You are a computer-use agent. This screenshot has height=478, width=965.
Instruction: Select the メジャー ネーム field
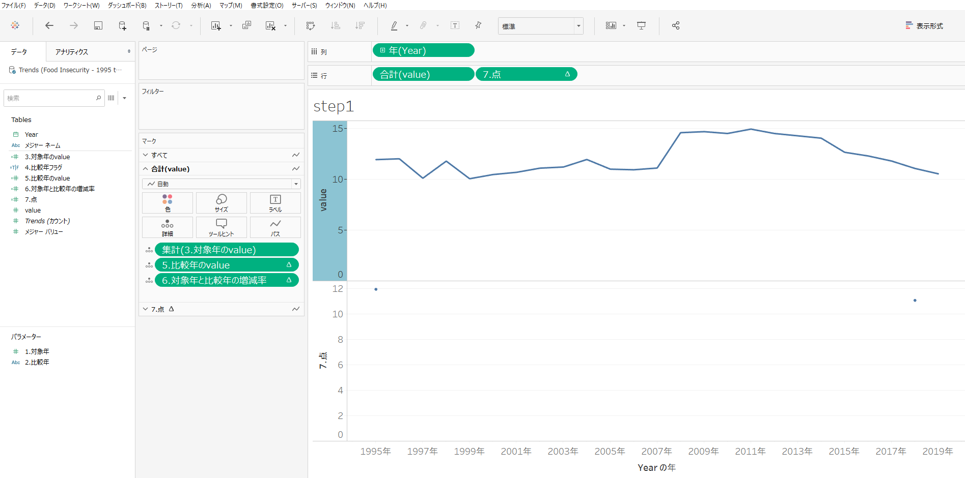coord(42,145)
